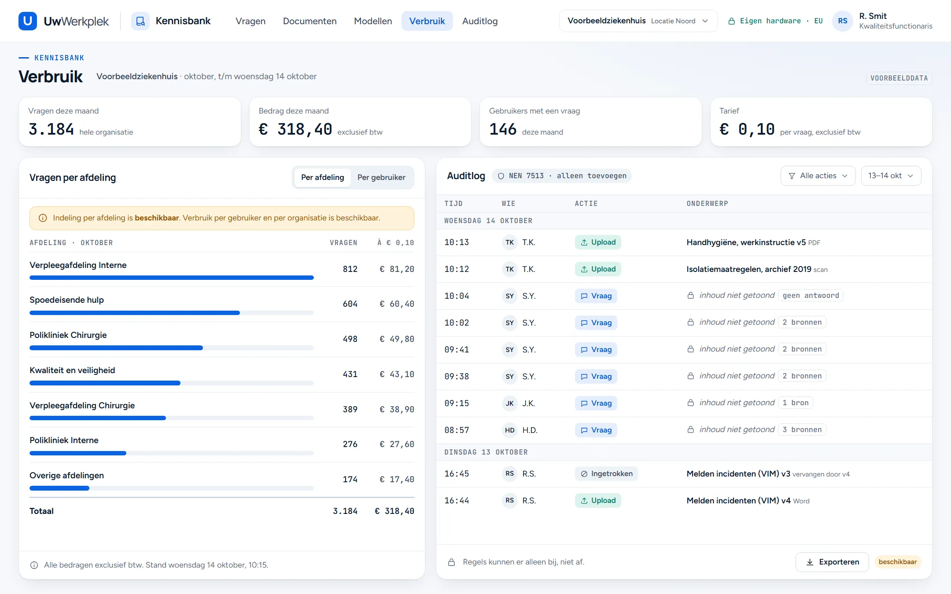Open the Modellen tab
951x594 pixels.
tap(373, 21)
